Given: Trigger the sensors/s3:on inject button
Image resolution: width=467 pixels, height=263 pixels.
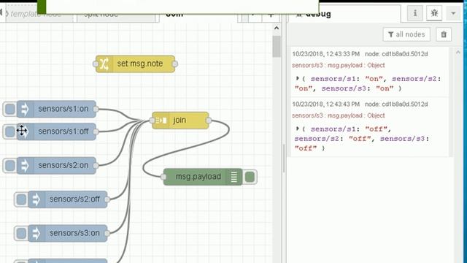Looking at the screenshot, I should (21, 233).
